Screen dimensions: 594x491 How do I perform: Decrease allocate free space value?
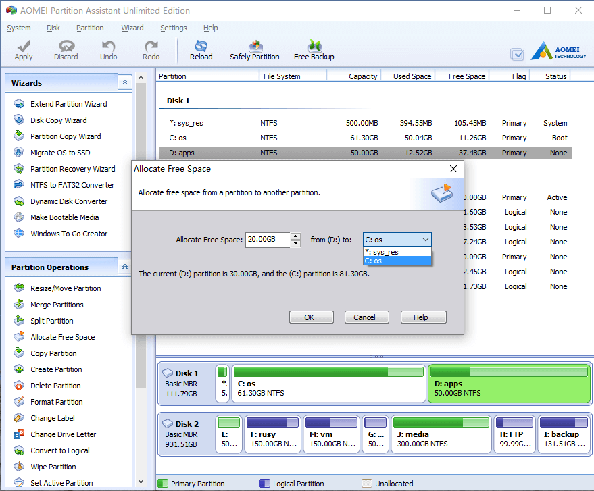pyautogui.click(x=295, y=243)
